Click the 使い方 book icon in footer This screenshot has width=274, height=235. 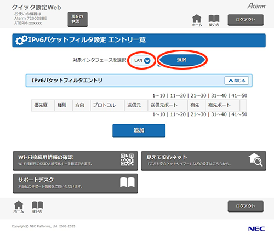(37, 207)
